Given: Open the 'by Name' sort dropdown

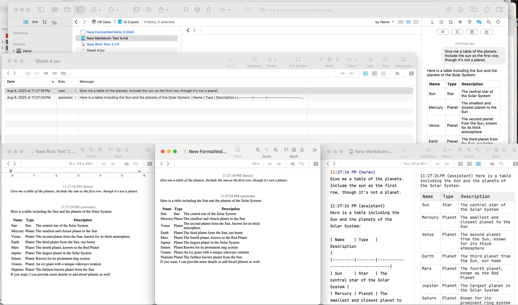Looking at the screenshot, I should coord(384,22).
